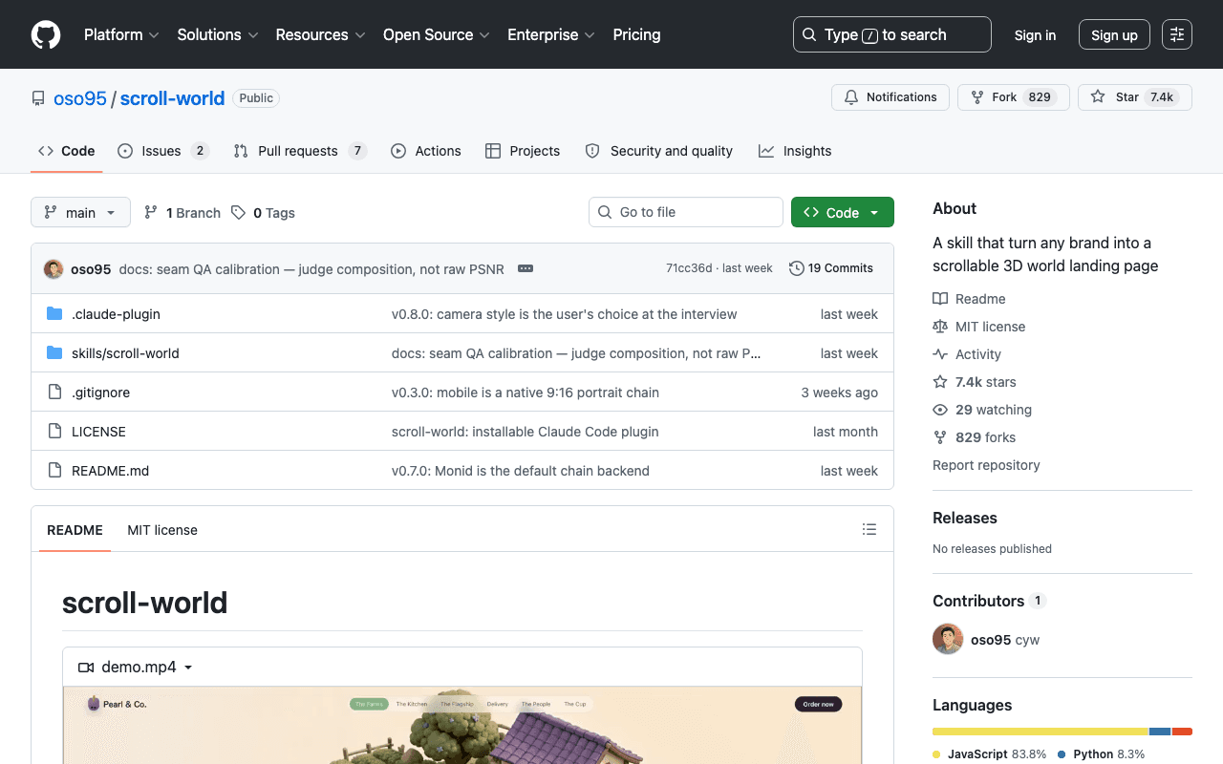1223x764 pixels.
Task: Click the oso95 avatar in the commit row
Action: (x=54, y=268)
